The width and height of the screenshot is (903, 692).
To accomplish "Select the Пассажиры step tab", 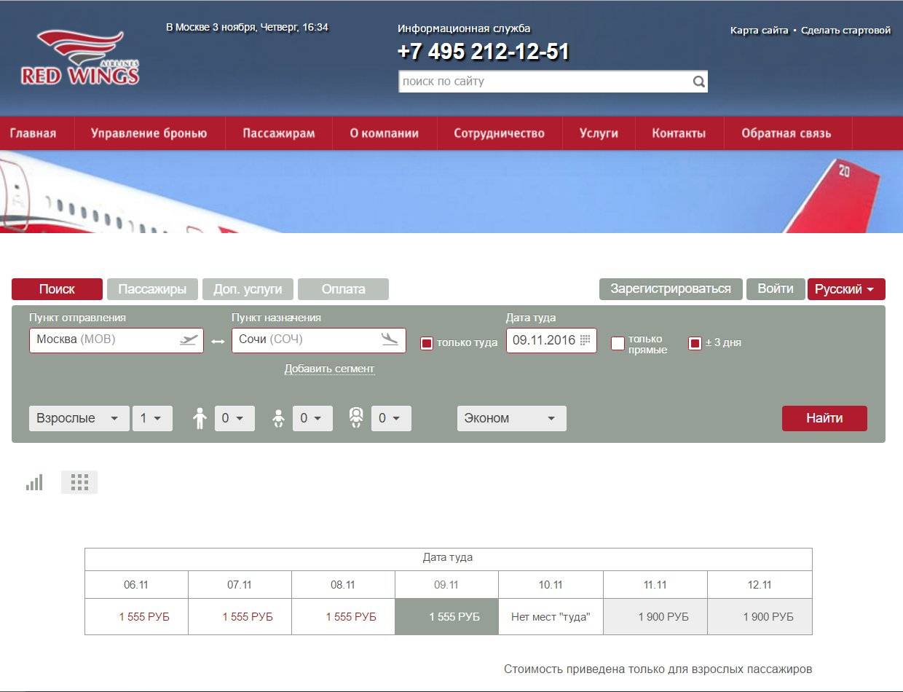I will tap(152, 289).
